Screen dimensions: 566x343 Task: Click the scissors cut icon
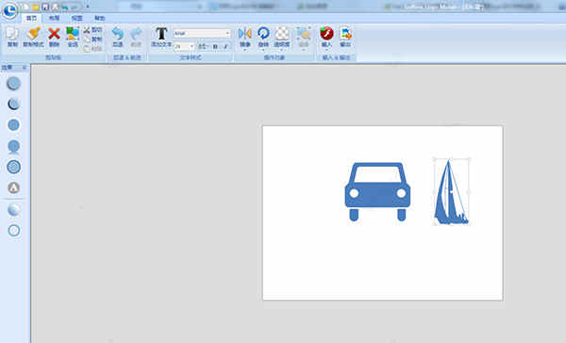(x=87, y=30)
